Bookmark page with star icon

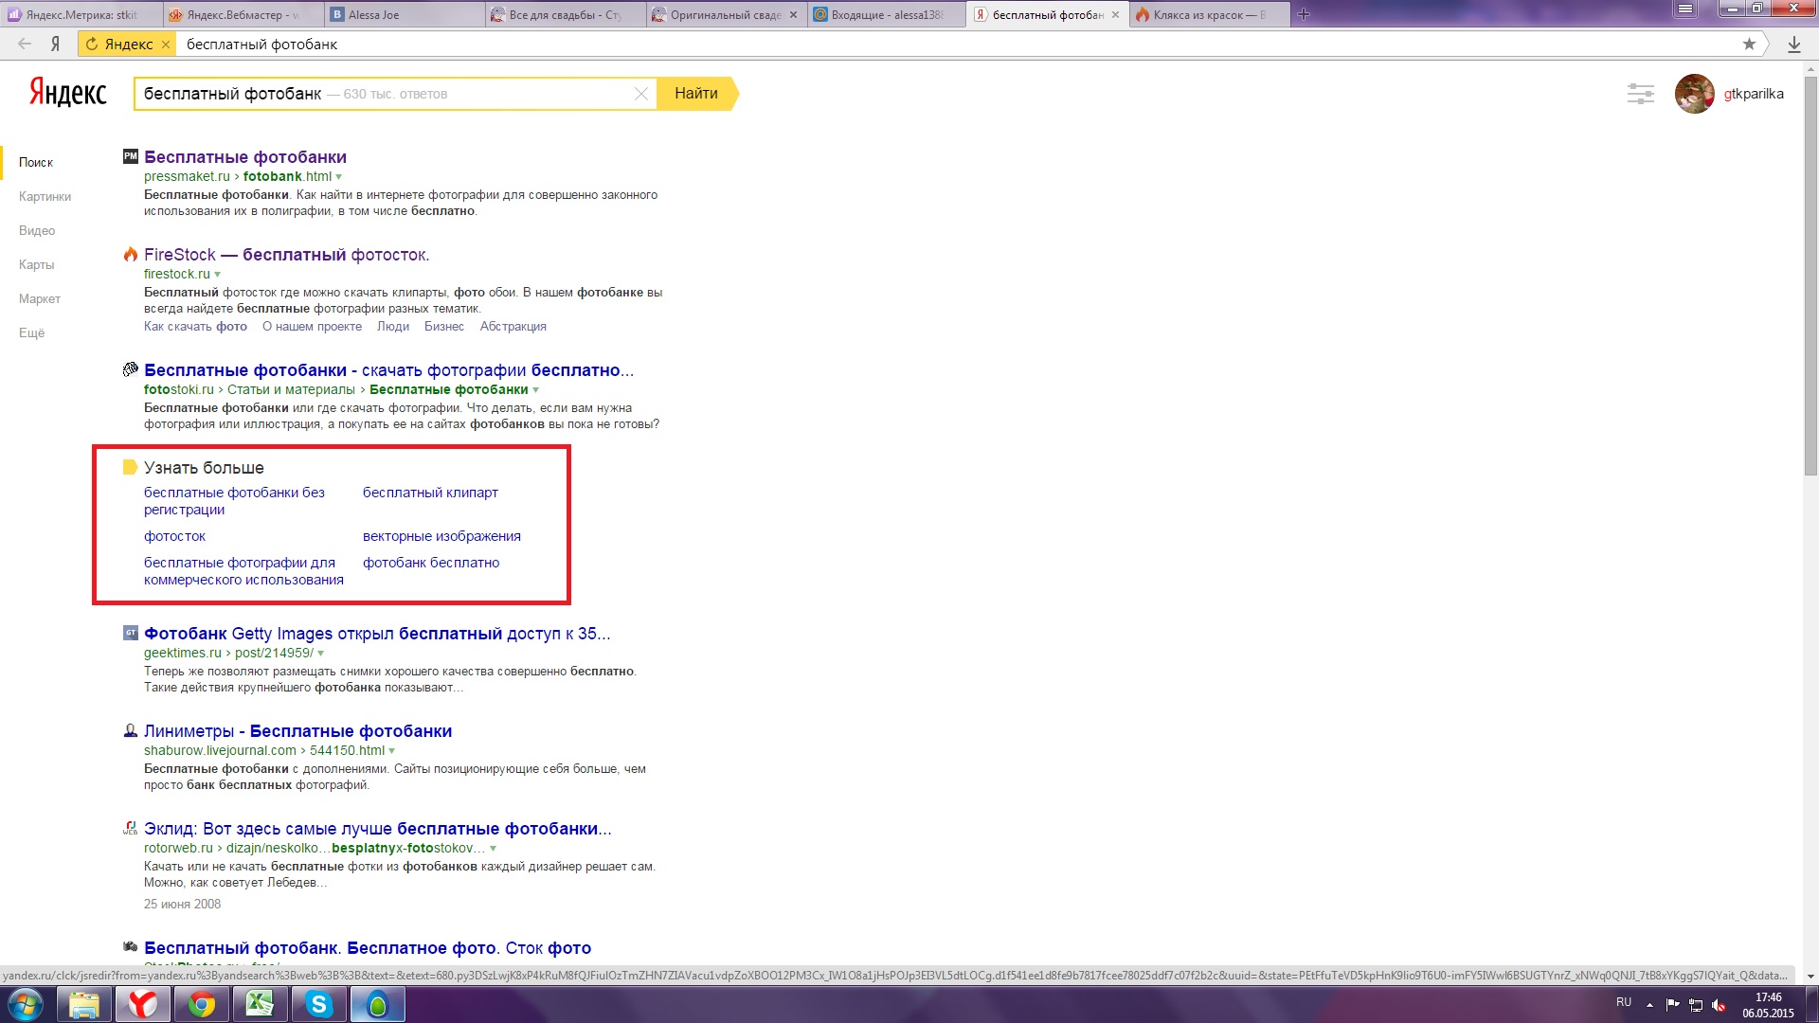1749,44
